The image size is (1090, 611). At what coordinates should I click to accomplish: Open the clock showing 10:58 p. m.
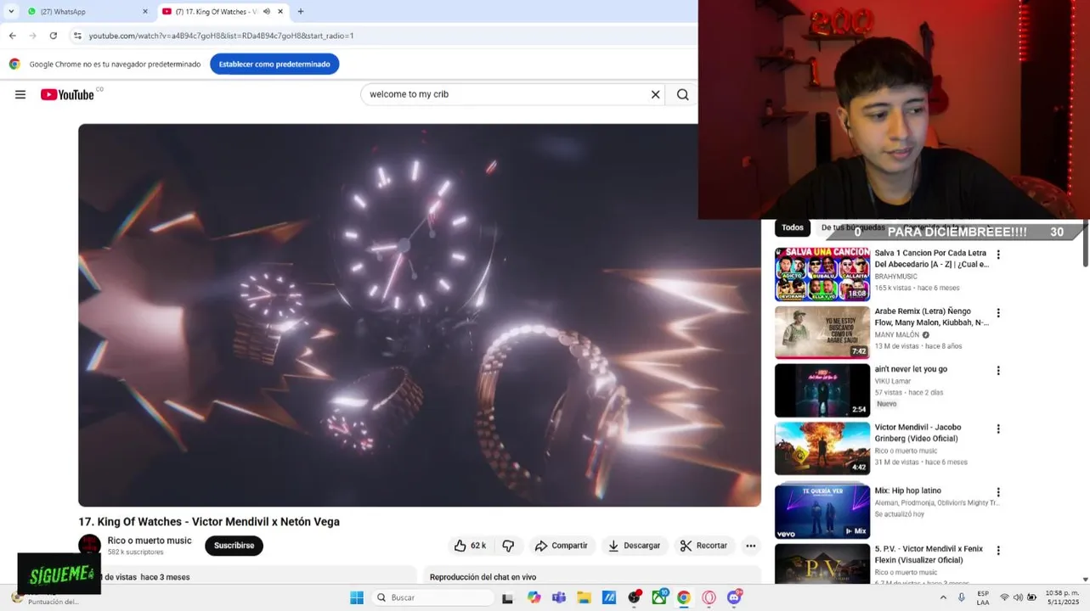click(x=1062, y=597)
